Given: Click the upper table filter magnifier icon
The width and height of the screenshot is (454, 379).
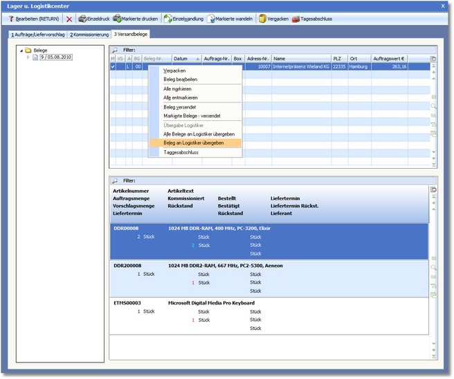Looking at the screenshot, I should [x=115, y=50].
